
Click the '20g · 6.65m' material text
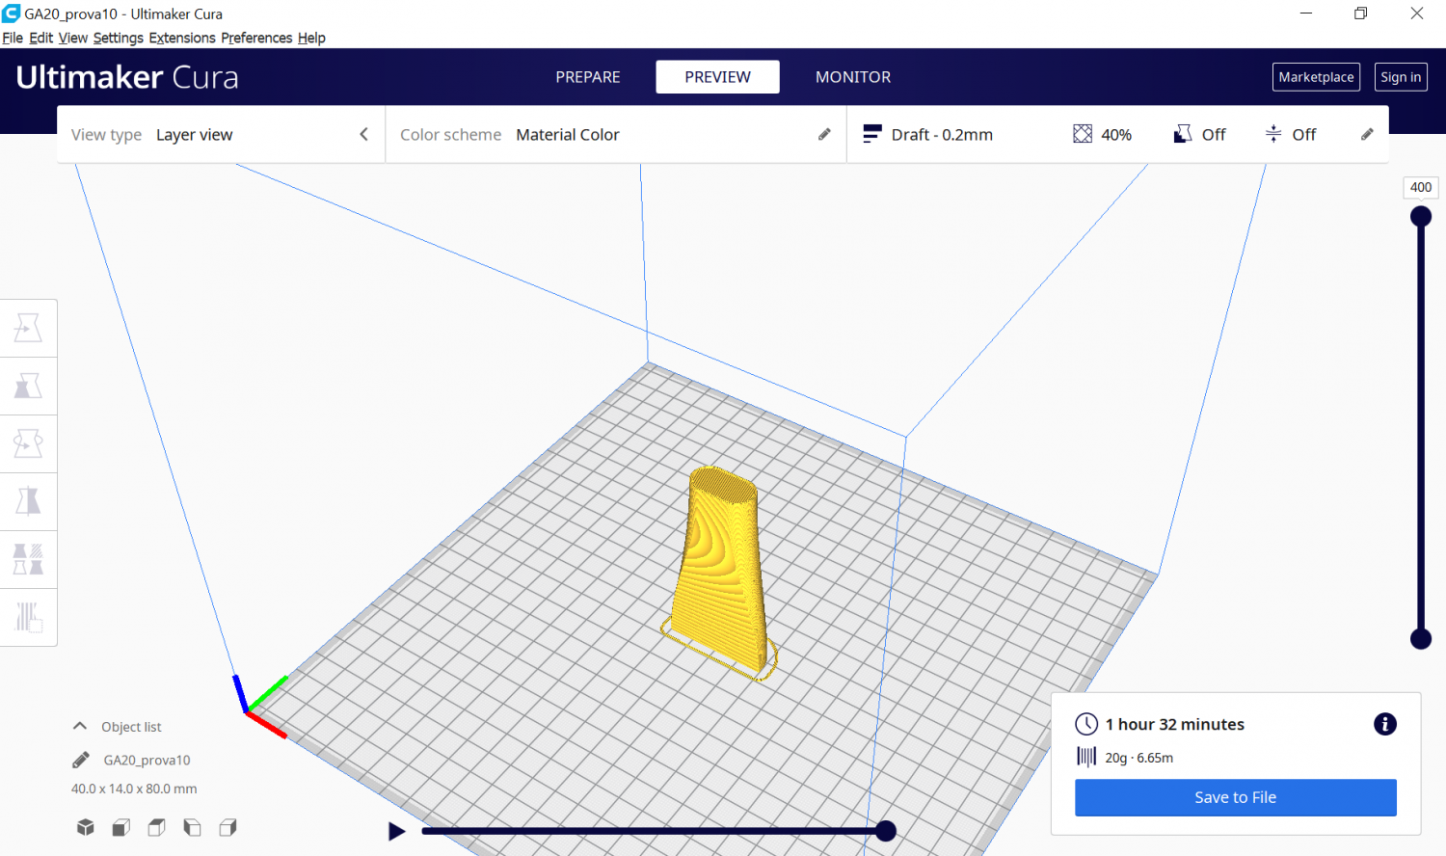[x=1138, y=758]
